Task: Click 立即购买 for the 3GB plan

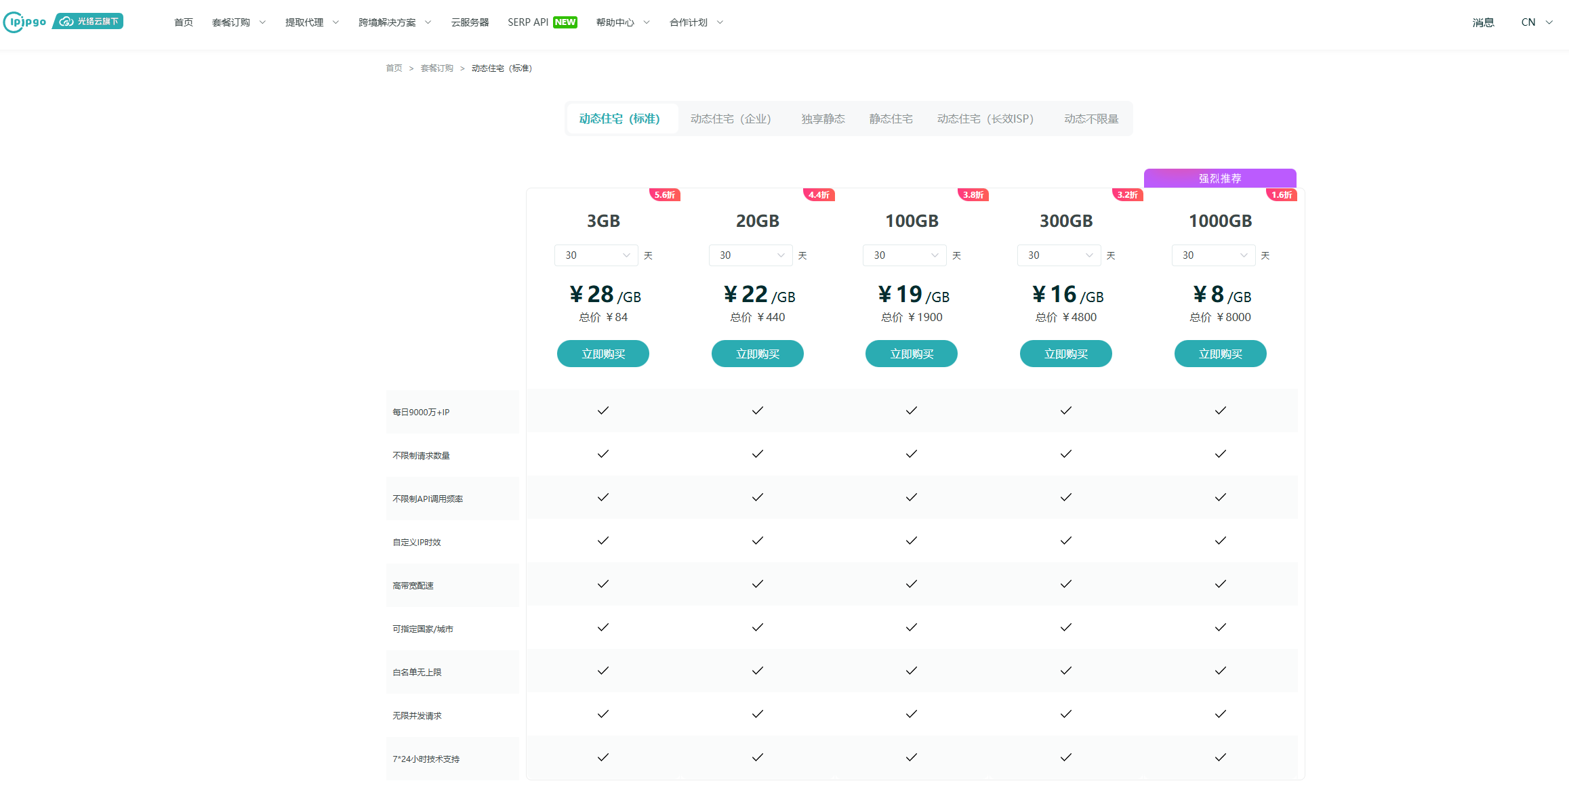Action: [x=603, y=354]
